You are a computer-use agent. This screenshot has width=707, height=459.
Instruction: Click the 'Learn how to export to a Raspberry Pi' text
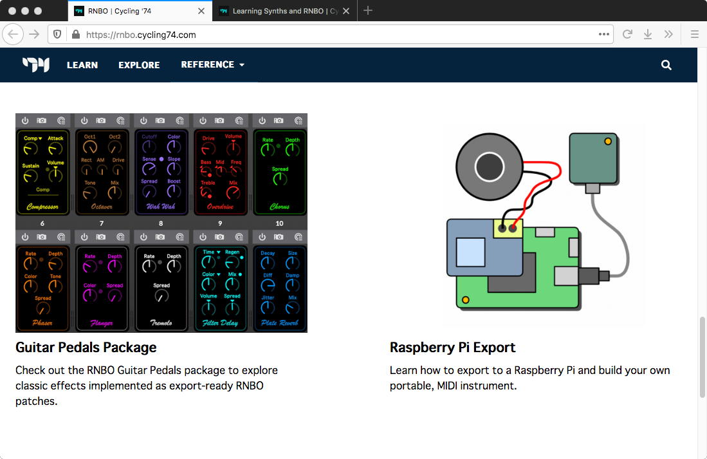(530, 378)
